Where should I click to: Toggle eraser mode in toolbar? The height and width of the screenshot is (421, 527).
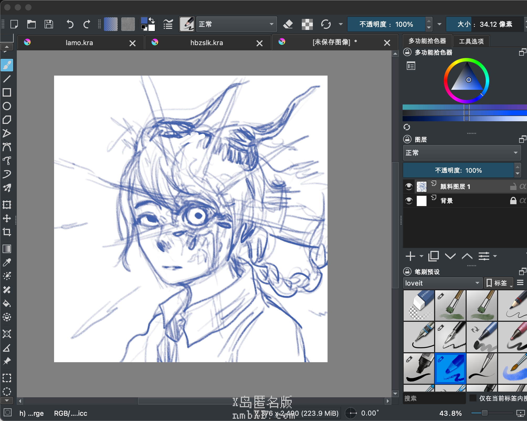point(288,24)
